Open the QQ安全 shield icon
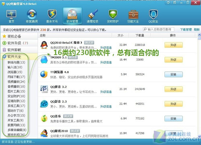This screenshot has width=201, height=145. click(x=153, y=16)
